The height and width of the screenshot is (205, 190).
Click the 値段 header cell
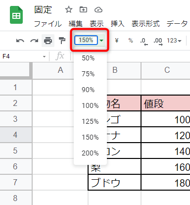click(x=166, y=103)
